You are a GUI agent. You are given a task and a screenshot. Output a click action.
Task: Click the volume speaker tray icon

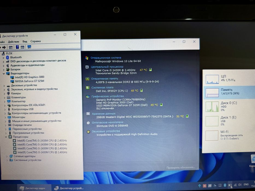click(240, 185)
